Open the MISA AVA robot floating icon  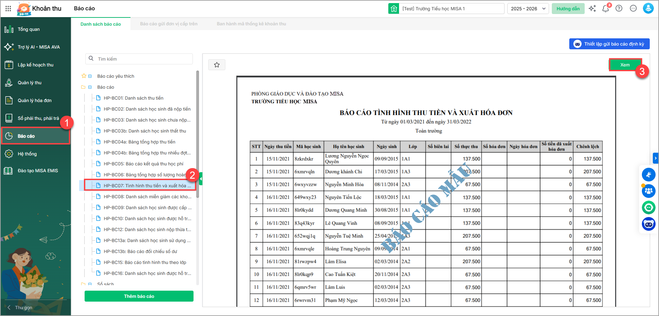[x=648, y=224]
